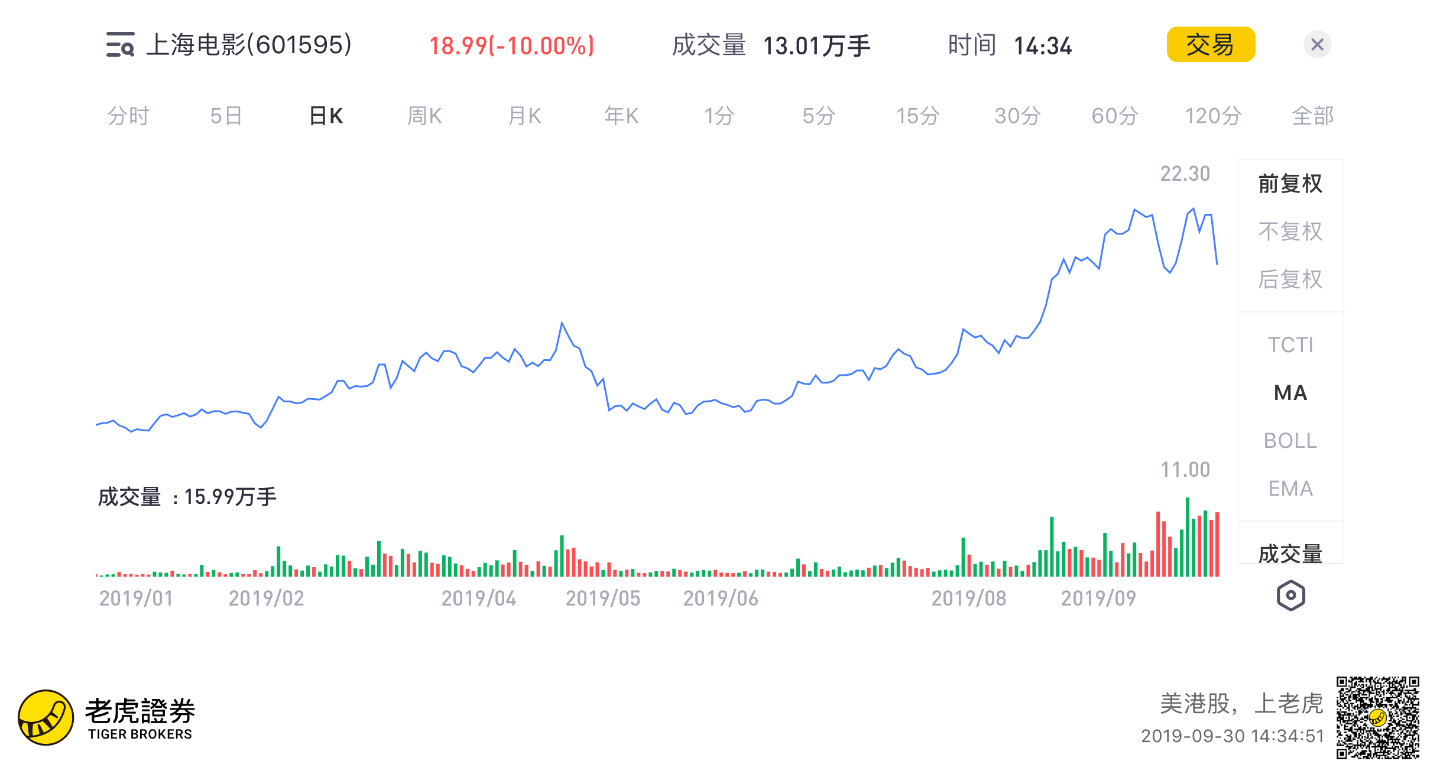Enable the 后复权 backward adjustment option
The width and height of the screenshot is (1440, 771).
point(1290,279)
